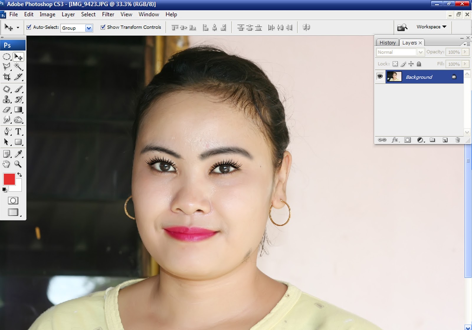
Task: Click the red foreground color swatch
Action: (x=9, y=179)
